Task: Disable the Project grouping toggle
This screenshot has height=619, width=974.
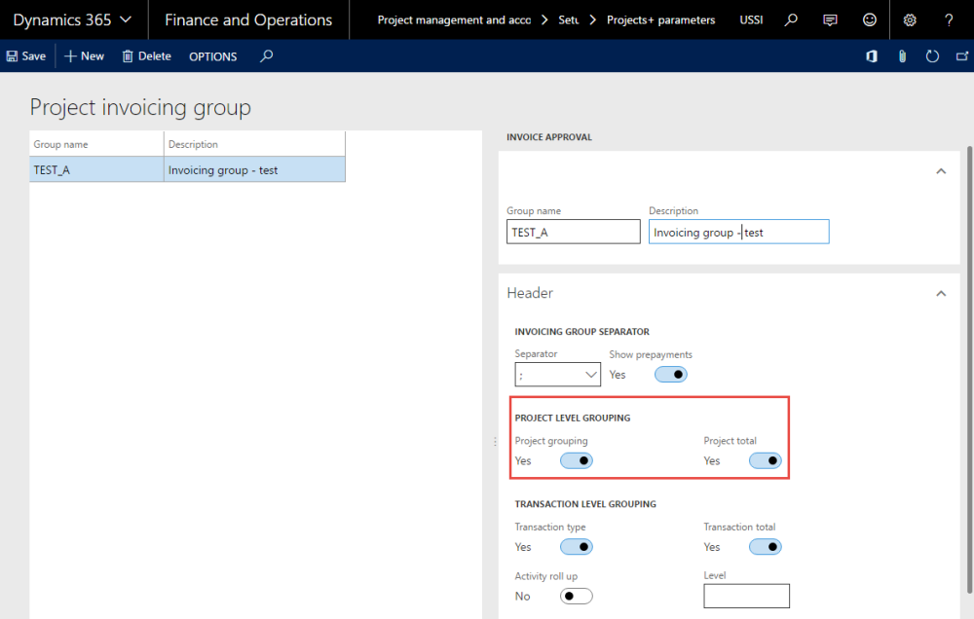Action: [576, 459]
